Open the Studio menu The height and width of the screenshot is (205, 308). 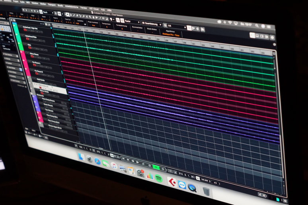coord(60,6)
